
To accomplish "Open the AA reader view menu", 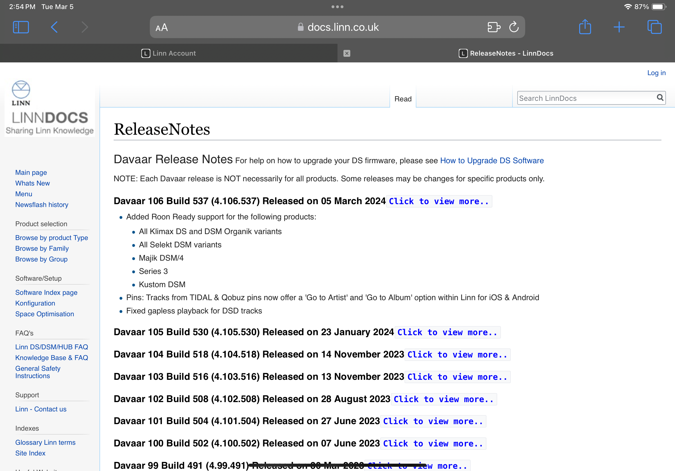I will [x=162, y=27].
